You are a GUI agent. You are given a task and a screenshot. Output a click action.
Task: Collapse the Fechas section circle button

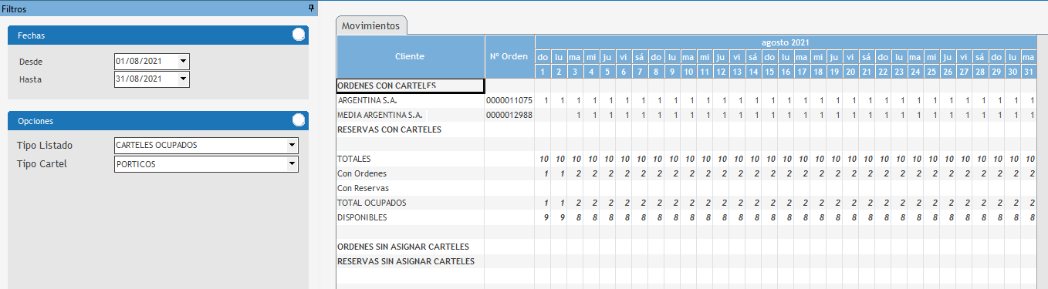[299, 35]
